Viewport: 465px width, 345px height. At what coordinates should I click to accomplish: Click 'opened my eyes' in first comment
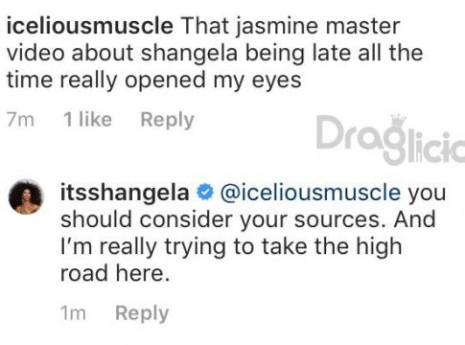(x=213, y=80)
